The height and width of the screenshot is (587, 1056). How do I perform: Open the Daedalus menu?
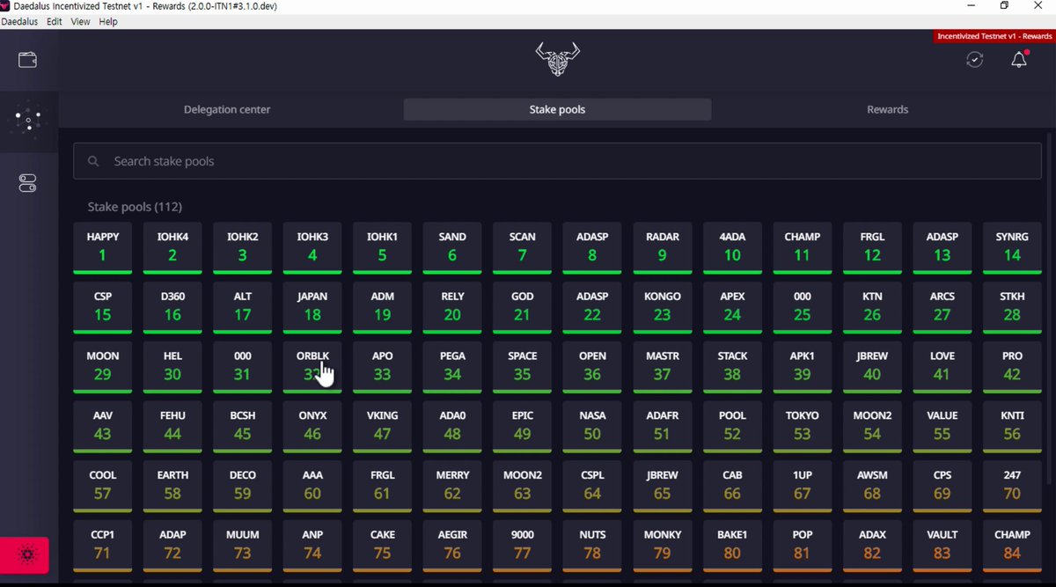19,21
